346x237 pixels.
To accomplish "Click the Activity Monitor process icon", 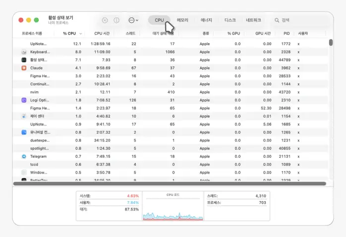I will [24, 60].
